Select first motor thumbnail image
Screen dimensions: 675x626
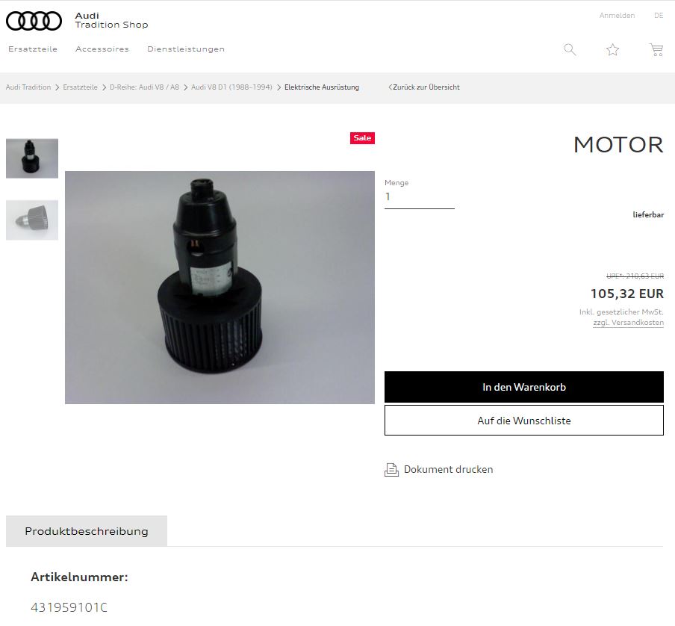click(x=32, y=158)
